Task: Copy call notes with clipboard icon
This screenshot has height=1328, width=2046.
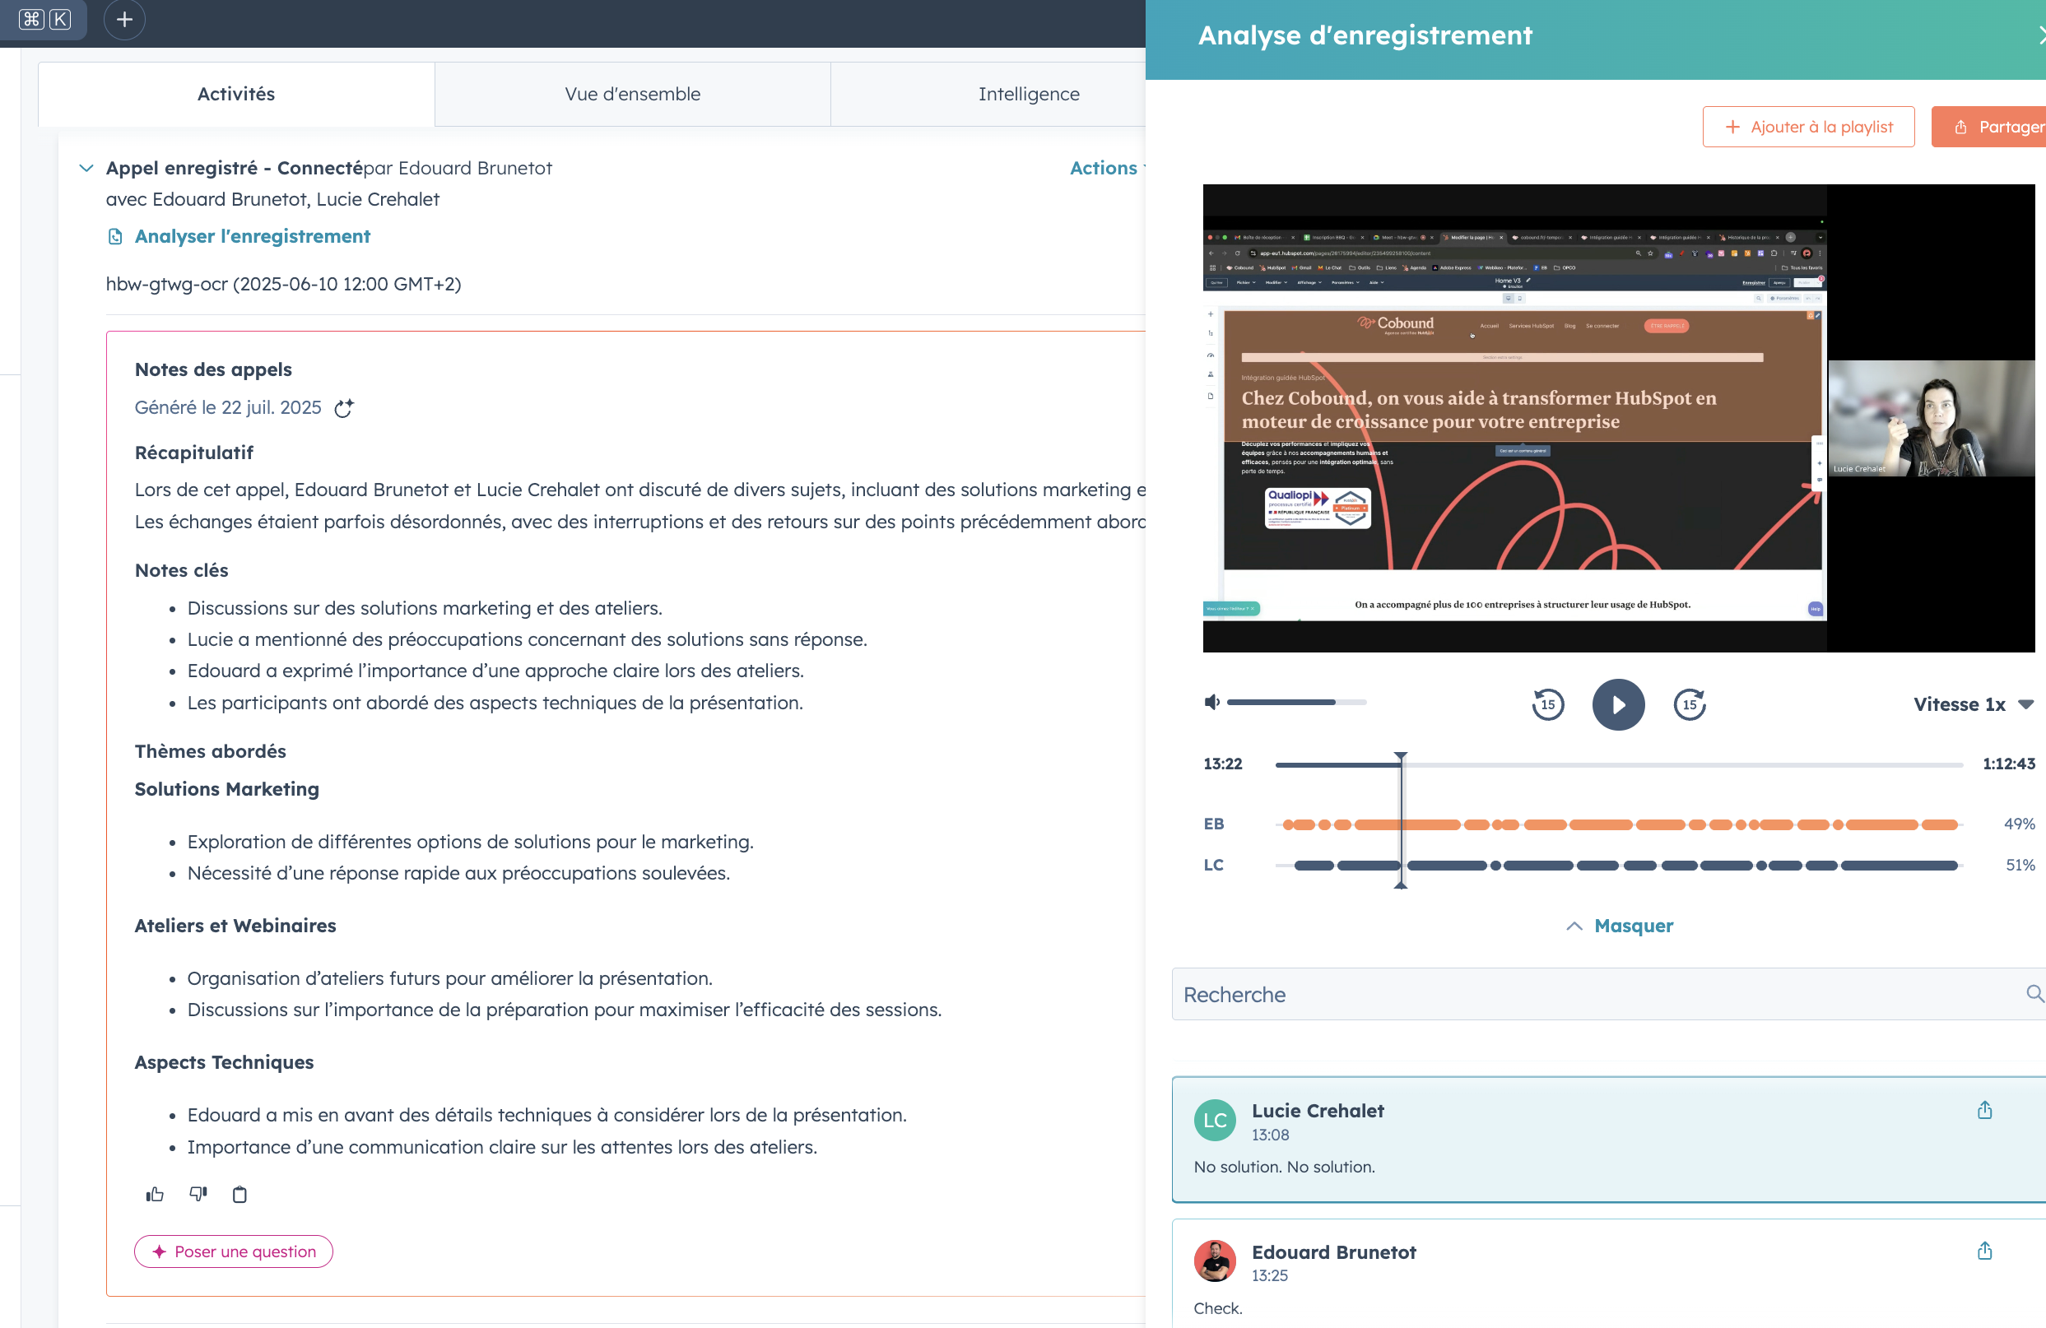Action: pyautogui.click(x=239, y=1194)
